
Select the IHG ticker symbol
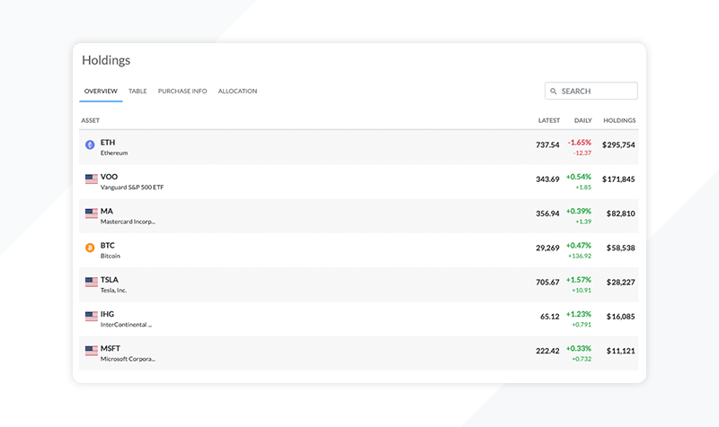point(107,314)
